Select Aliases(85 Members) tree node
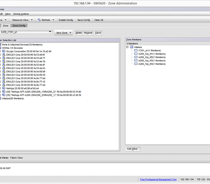Screen dimensions: 210x184 point(13,98)
